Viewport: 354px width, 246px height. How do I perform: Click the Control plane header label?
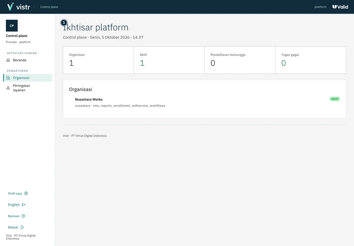[x=49, y=7]
